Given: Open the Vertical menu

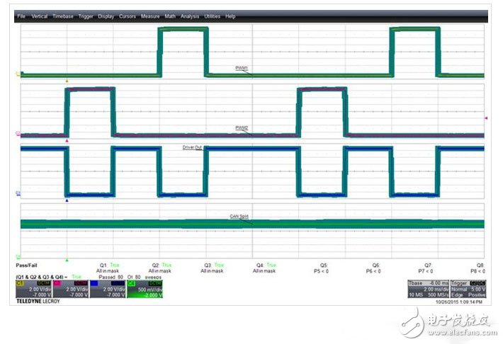Looking at the screenshot, I should click(39, 16).
